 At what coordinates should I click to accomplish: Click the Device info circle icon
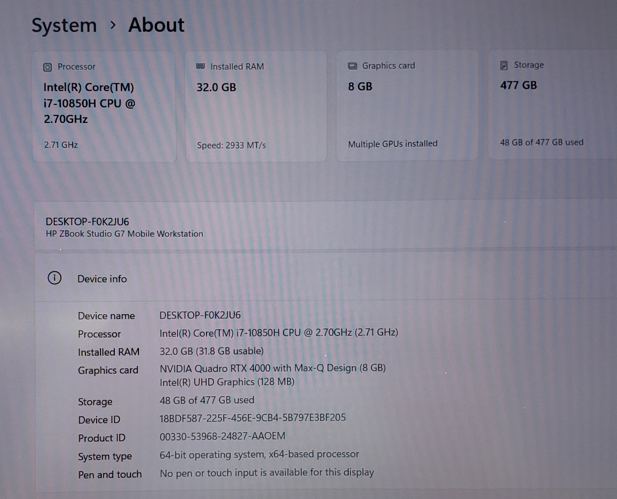[x=54, y=278]
